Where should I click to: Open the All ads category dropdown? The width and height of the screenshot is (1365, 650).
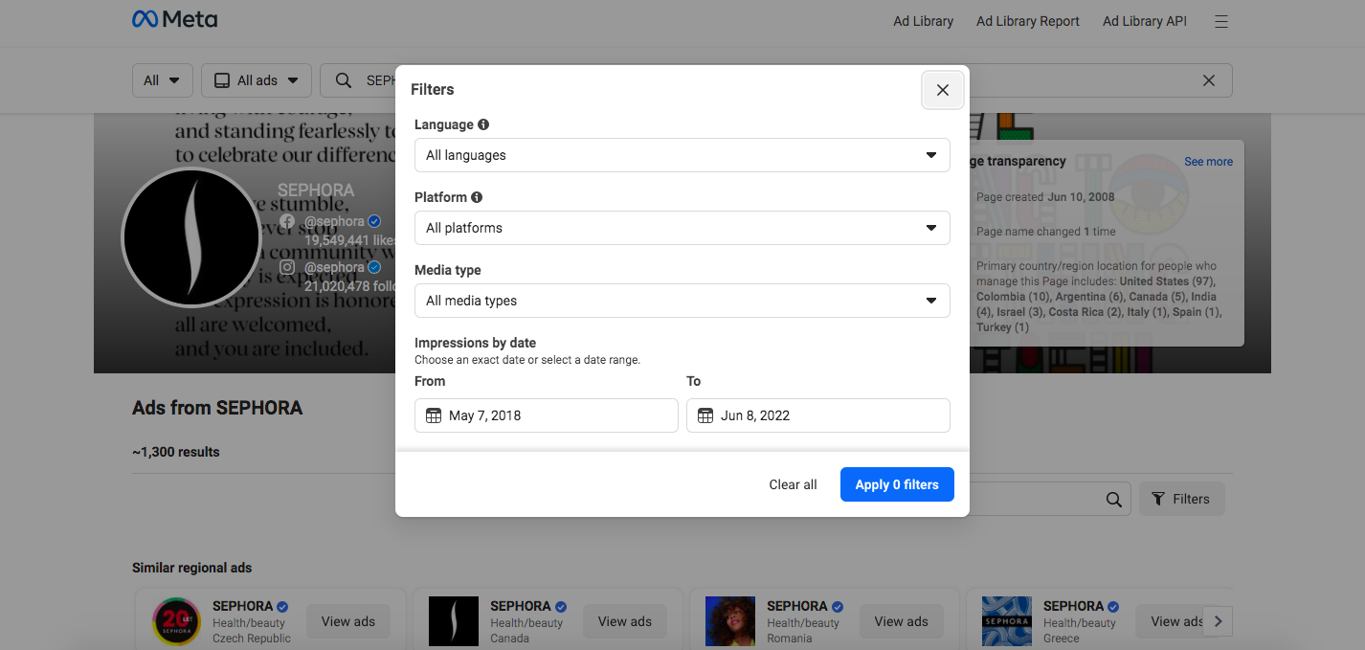[x=257, y=80]
